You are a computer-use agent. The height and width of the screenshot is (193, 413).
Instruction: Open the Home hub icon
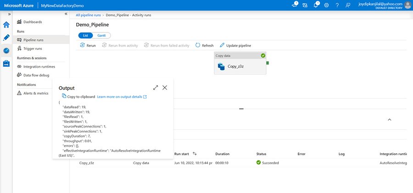point(6,25)
